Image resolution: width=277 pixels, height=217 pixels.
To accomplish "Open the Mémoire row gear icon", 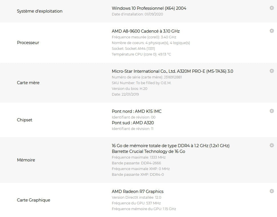I will [x=272, y=145].
